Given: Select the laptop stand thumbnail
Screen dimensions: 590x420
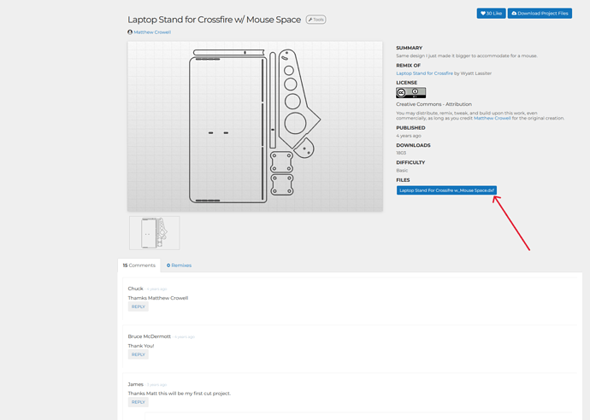Looking at the screenshot, I should point(154,233).
